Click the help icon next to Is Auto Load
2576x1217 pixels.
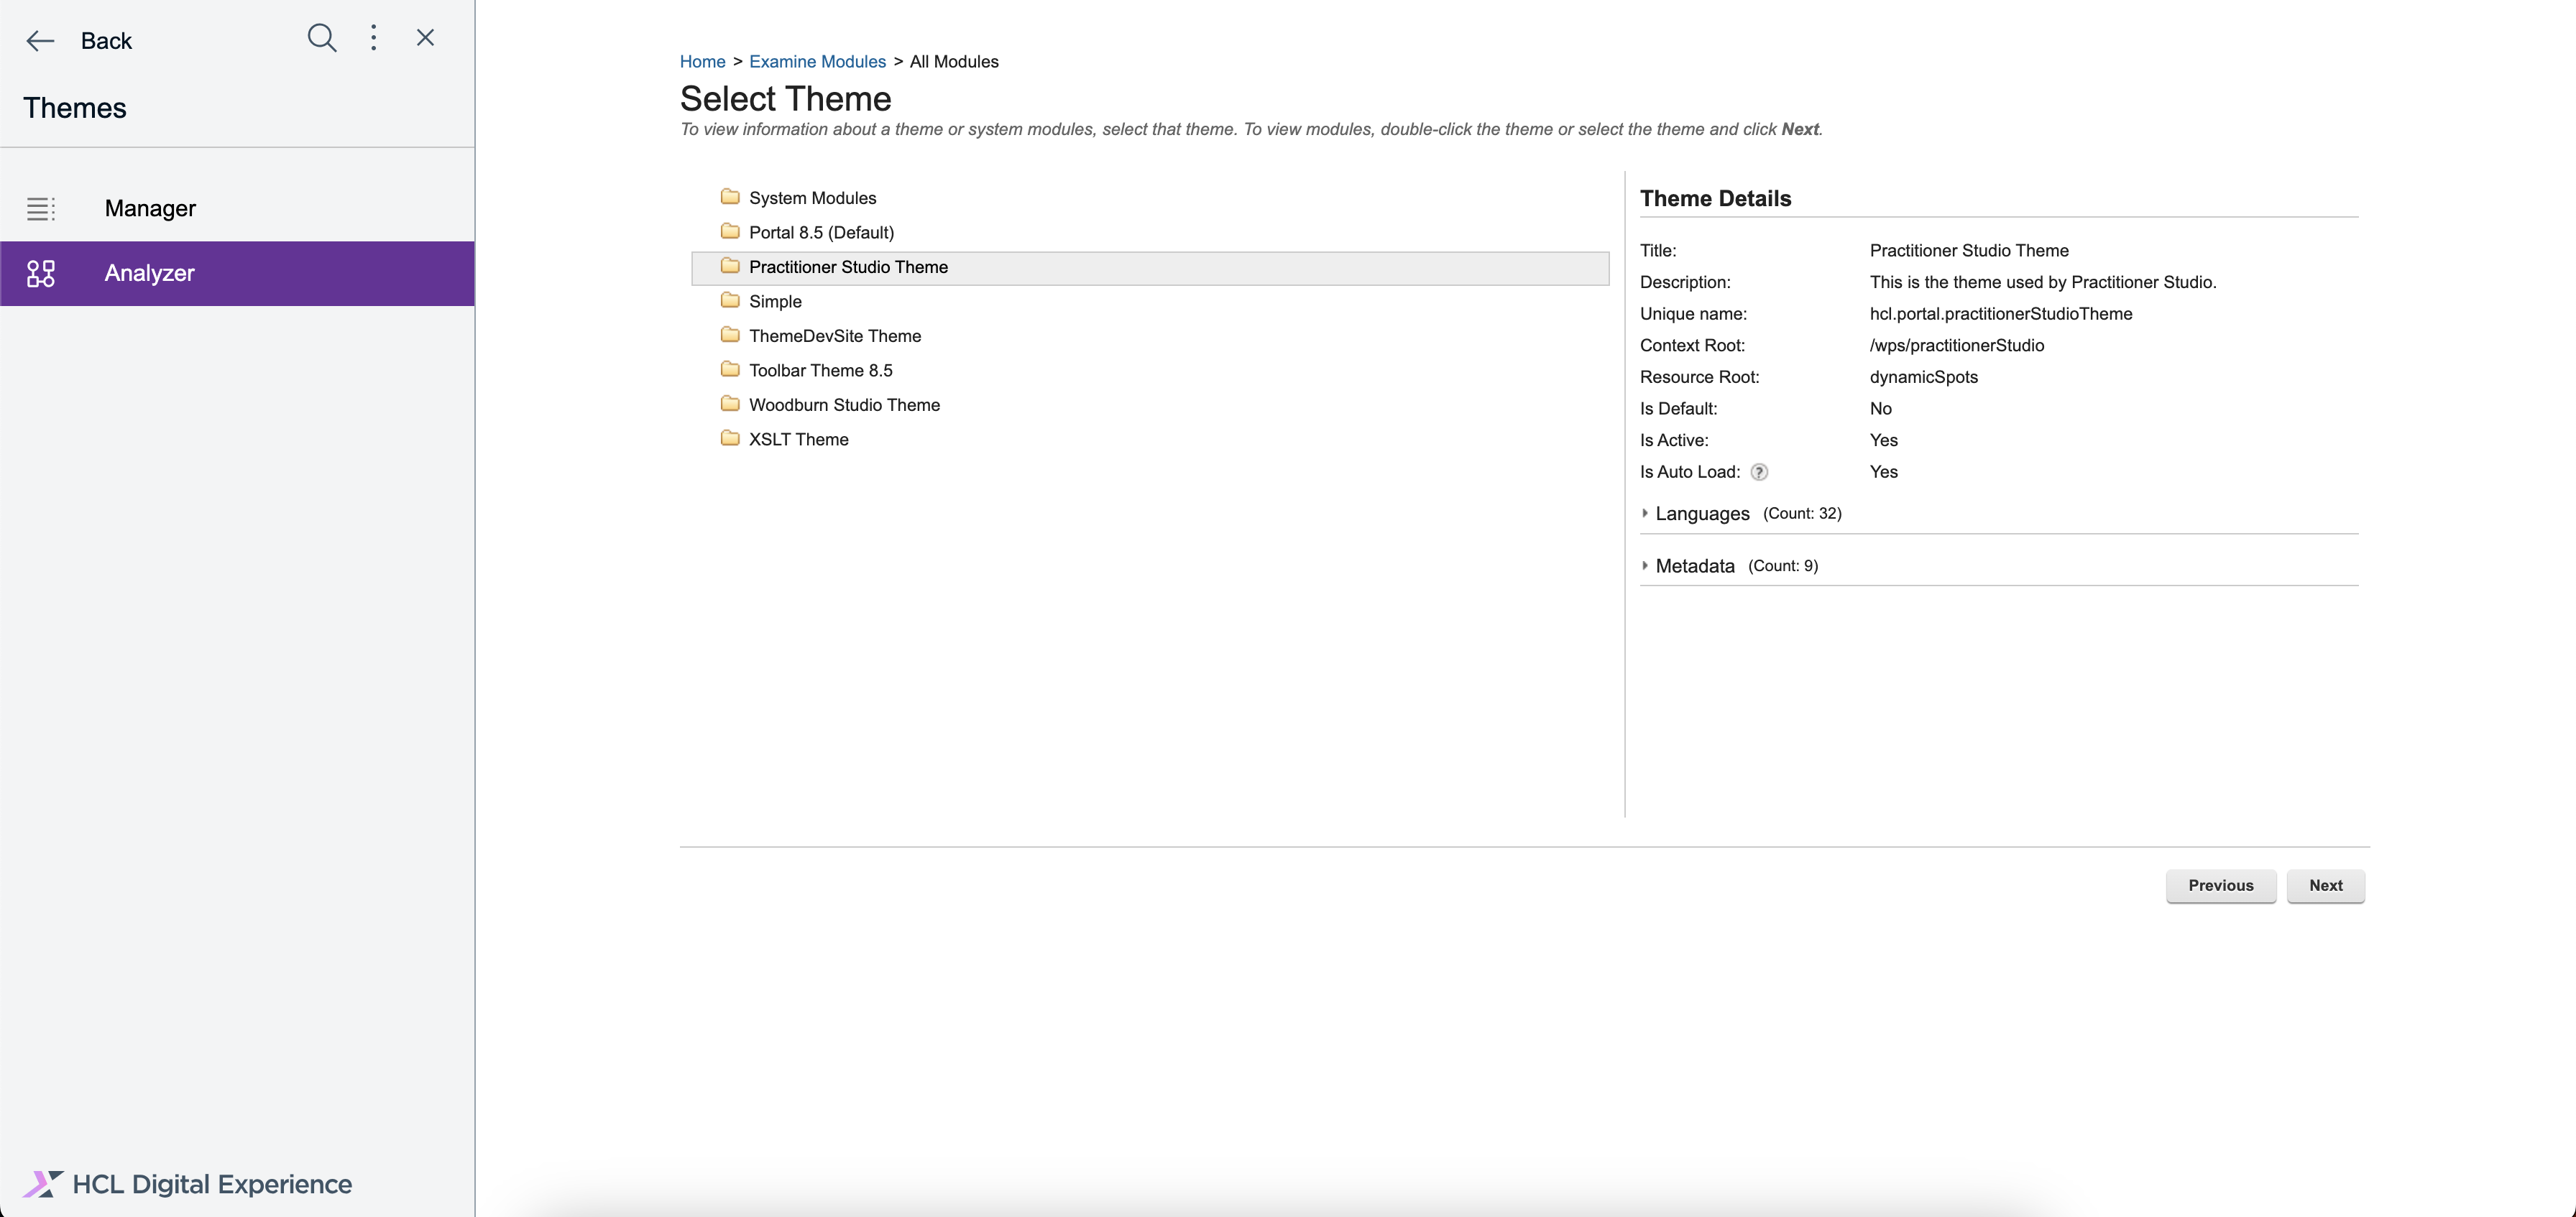[x=1760, y=471]
